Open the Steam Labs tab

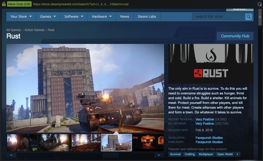(x=147, y=17)
